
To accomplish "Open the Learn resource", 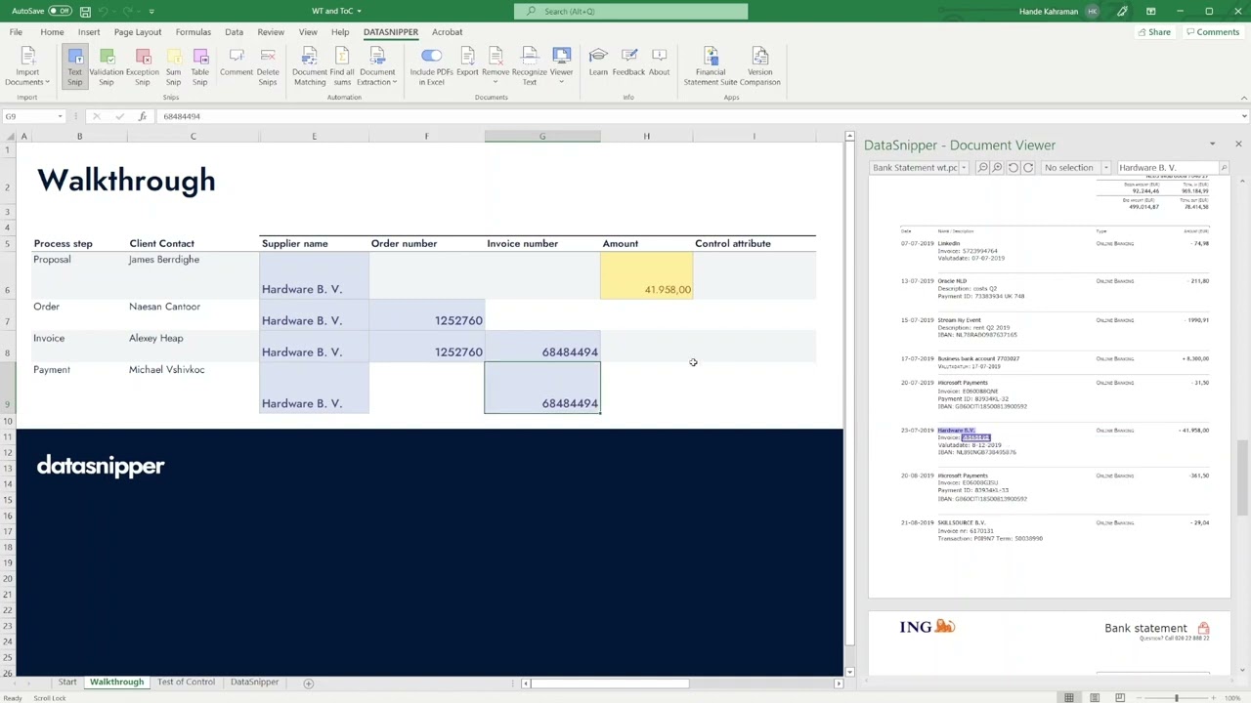I will pos(598,62).
